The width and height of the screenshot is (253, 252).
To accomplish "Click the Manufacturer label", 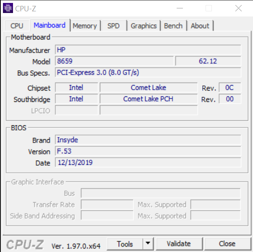I will coord(30,50).
